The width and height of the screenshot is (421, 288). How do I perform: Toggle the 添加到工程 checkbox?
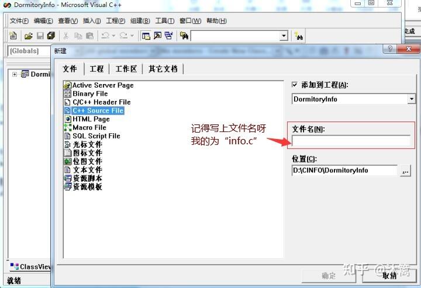295,85
